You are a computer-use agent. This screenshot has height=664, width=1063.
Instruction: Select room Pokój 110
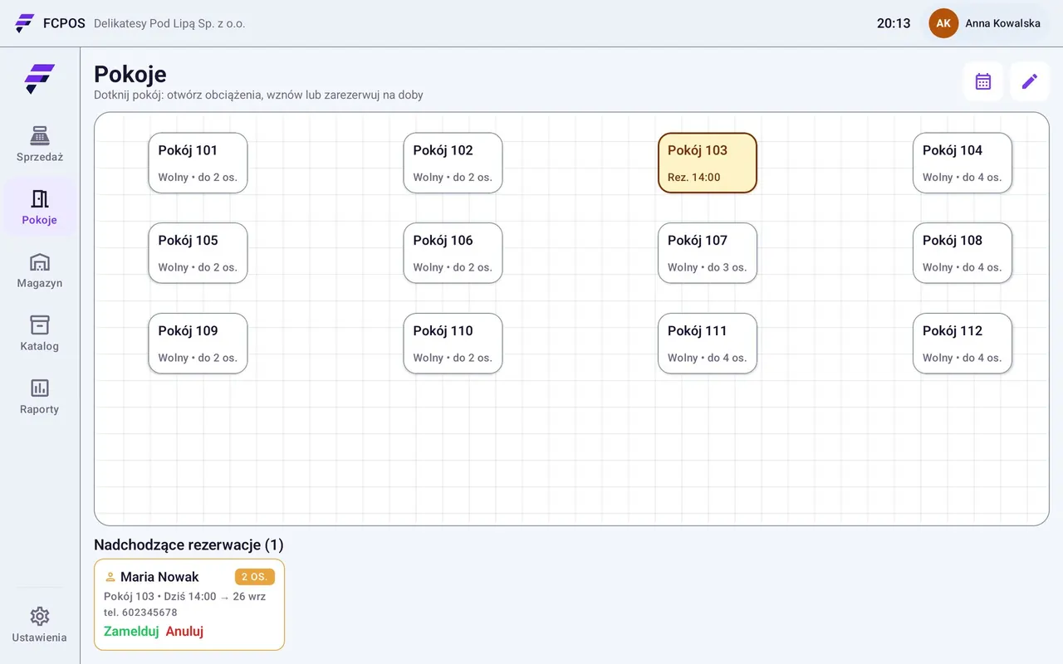(x=453, y=344)
